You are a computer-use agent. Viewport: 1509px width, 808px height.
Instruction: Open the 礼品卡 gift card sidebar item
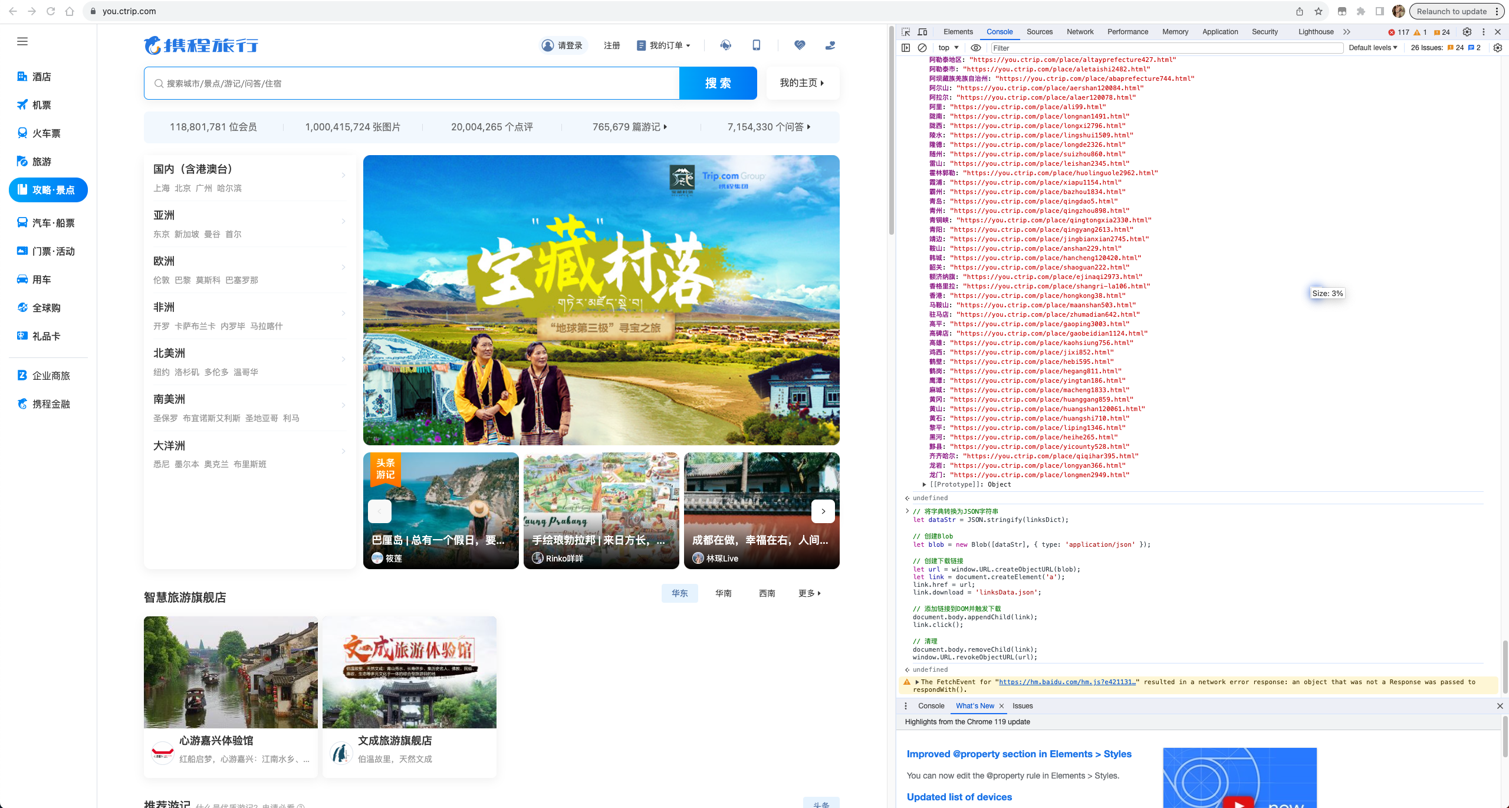[39, 336]
